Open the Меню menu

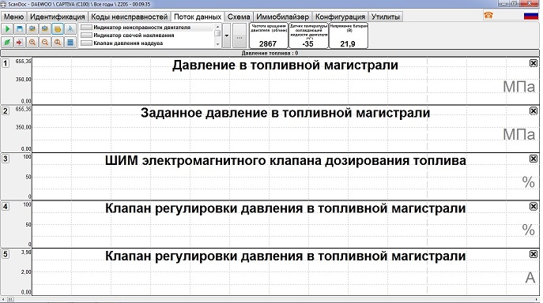click(14, 17)
